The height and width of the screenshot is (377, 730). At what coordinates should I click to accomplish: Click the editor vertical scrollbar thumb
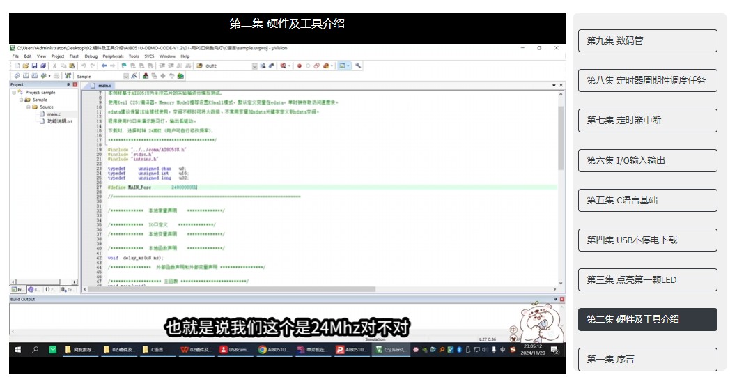click(561, 137)
